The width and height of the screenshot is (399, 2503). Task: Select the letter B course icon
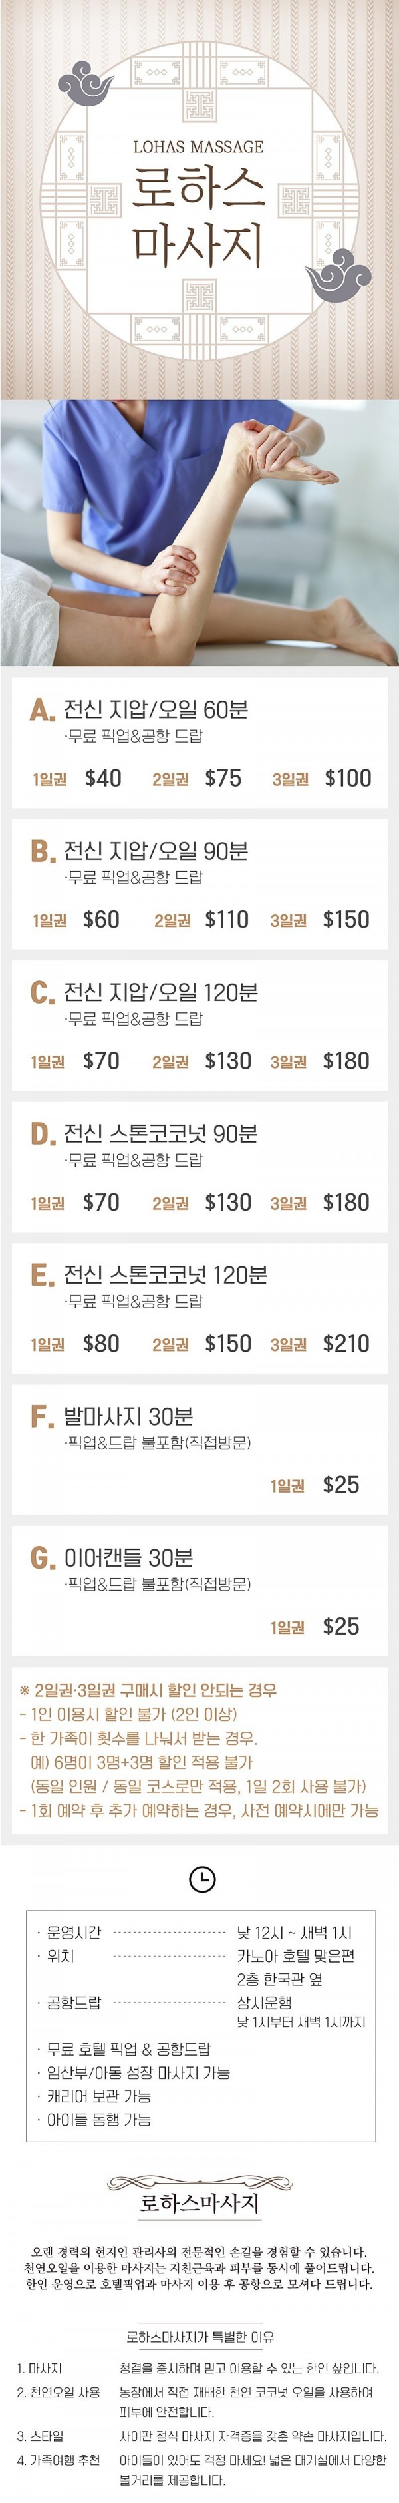pos(42,851)
